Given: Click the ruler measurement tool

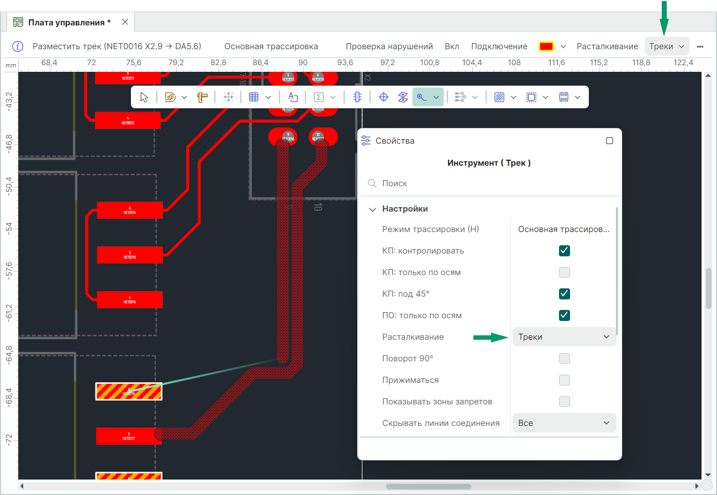Looking at the screenshot, I should coord(203,97).
